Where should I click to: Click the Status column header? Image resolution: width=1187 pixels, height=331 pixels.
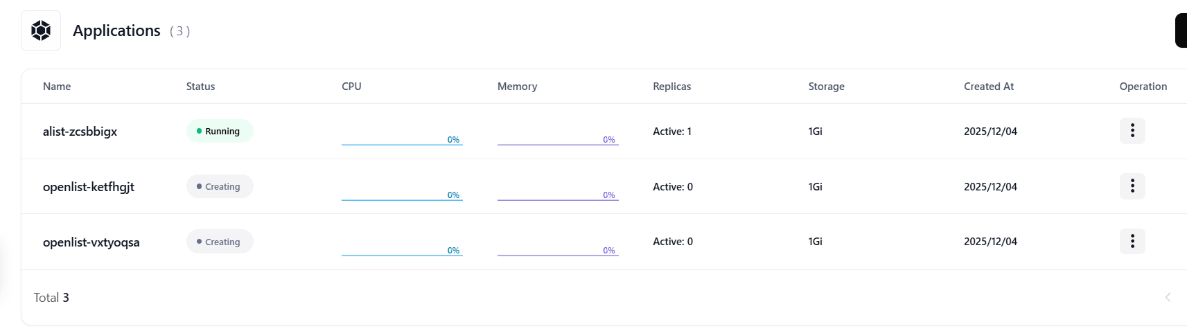point(200,87)
